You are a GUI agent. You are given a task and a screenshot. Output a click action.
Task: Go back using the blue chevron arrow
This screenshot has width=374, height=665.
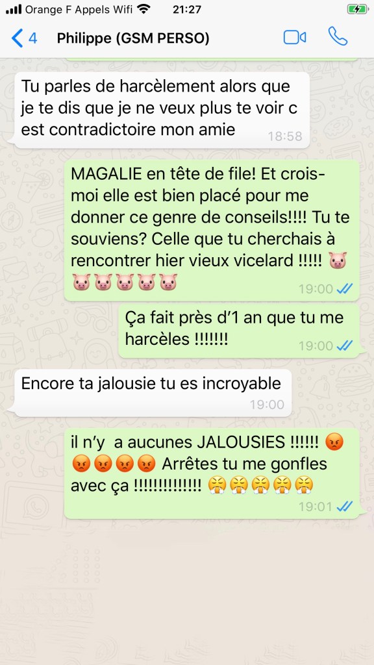(x=17, y=38)
